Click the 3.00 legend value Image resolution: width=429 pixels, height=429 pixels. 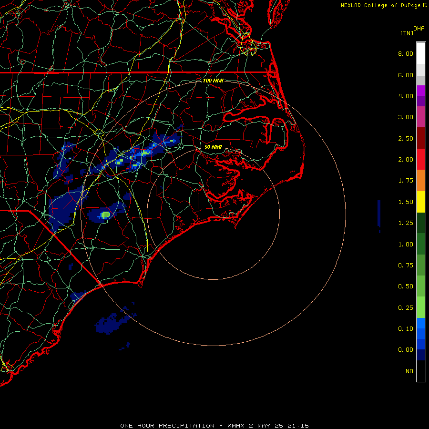406,117
